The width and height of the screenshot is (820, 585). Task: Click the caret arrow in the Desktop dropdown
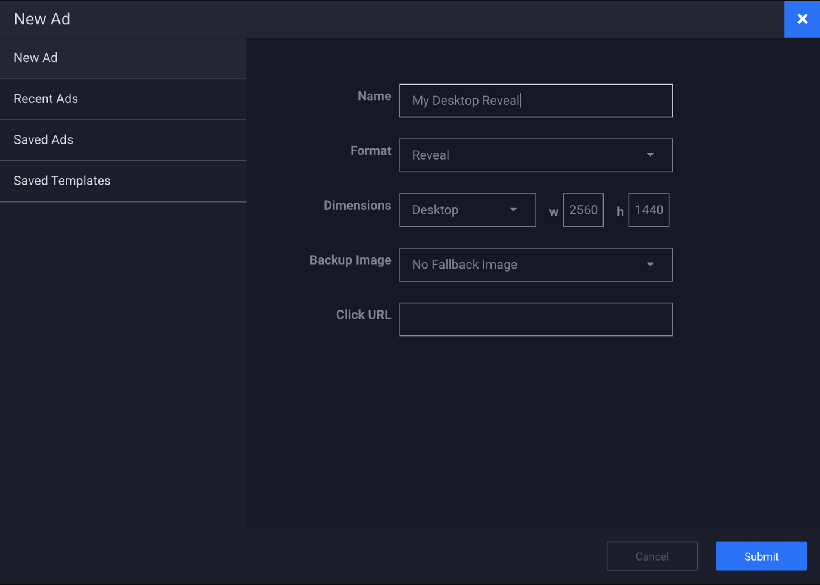tap(513, 210)
